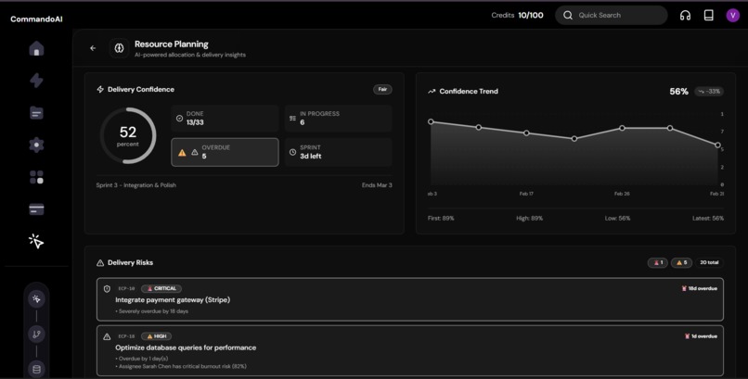Viewport: 748px width, 379px height.
Task: Click Sprint 3 - Integration & Polish text
Action: pyautogui.click(x=135, y=185)
